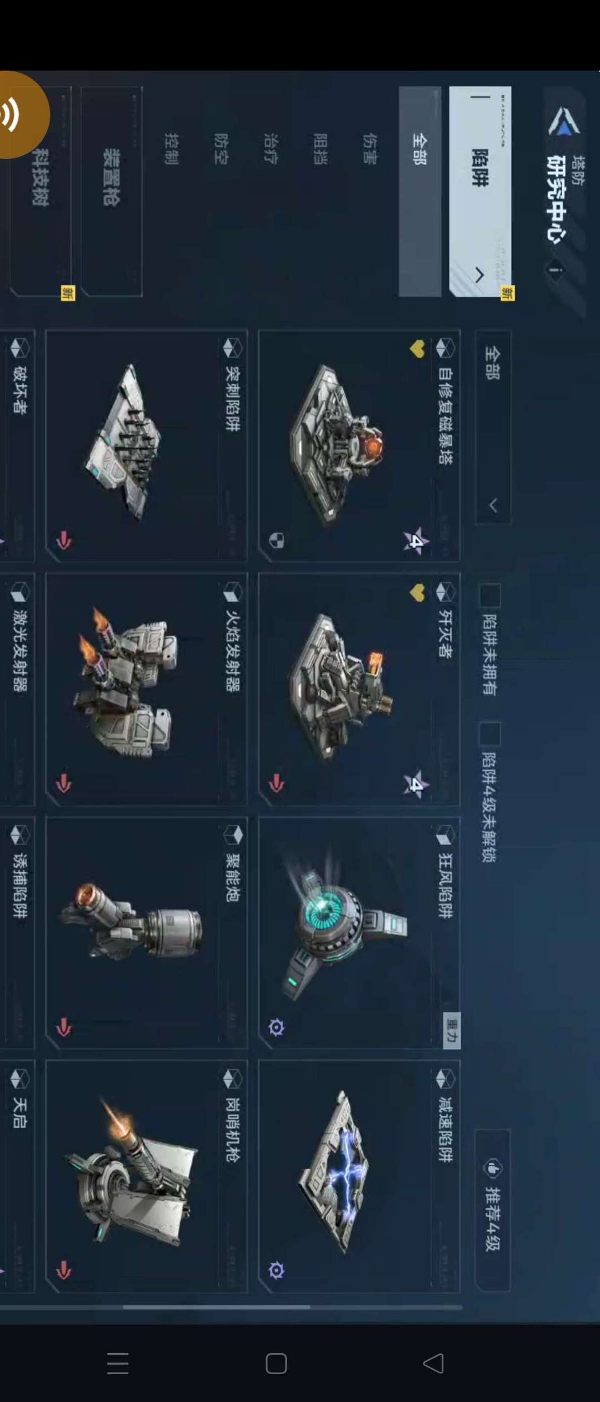The width and height of the screenshot is (600, 1402).
Task: Expand the 全部 filter dropdown
Action: 493,427
